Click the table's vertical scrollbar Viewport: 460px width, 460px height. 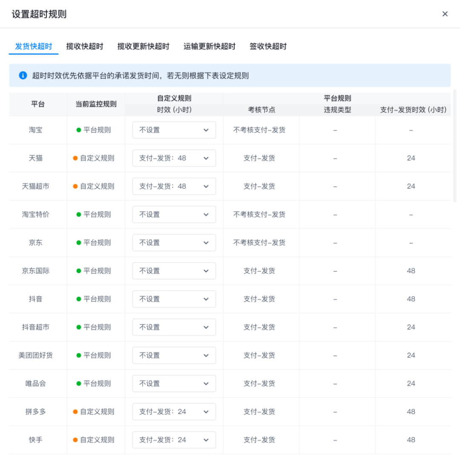455,146
